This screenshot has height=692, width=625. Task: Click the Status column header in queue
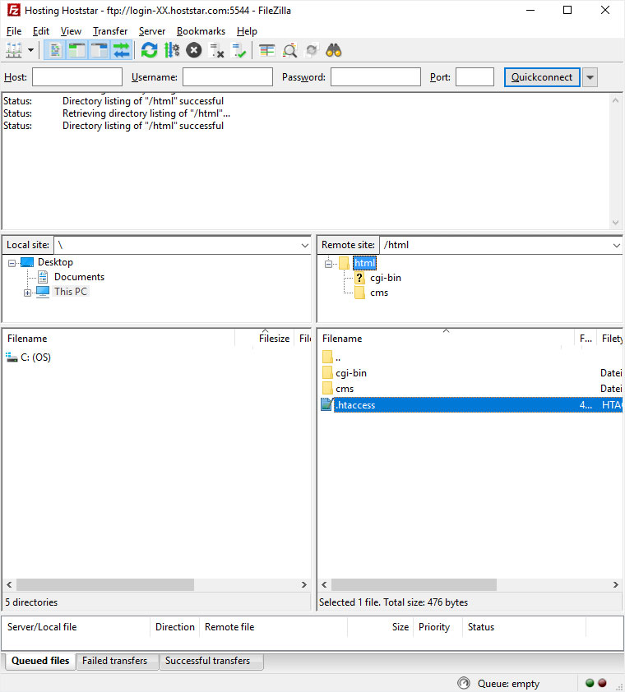coord(525,627)
